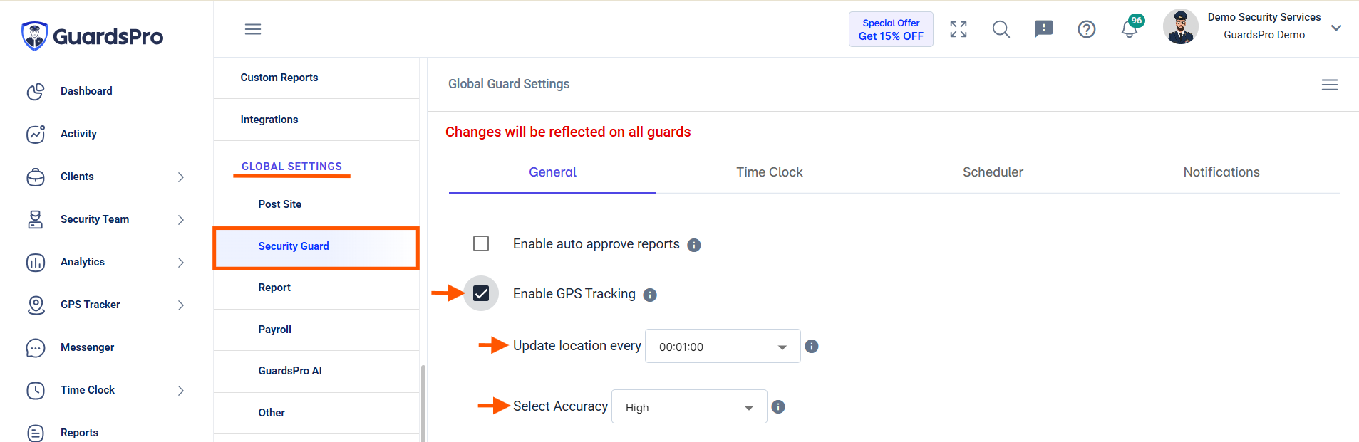
Task: Click the help question mark icon
Action: (x=1086, y=29)
